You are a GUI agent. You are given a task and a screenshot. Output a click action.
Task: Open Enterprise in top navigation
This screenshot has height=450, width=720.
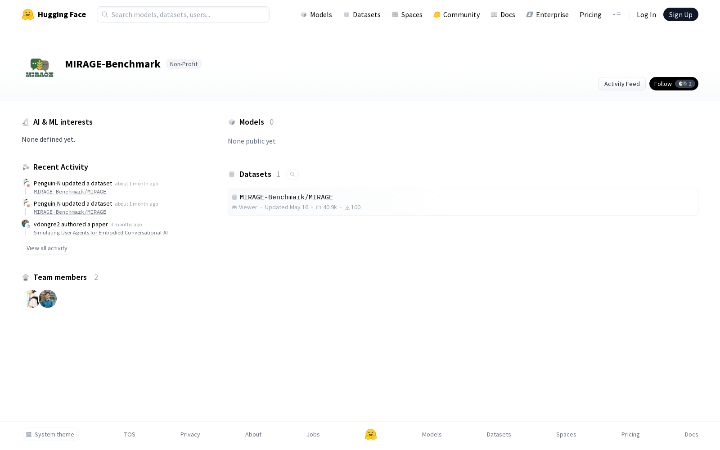pos(547,14)
